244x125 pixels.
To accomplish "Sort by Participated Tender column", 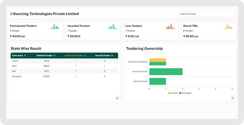I will (75, 56).
